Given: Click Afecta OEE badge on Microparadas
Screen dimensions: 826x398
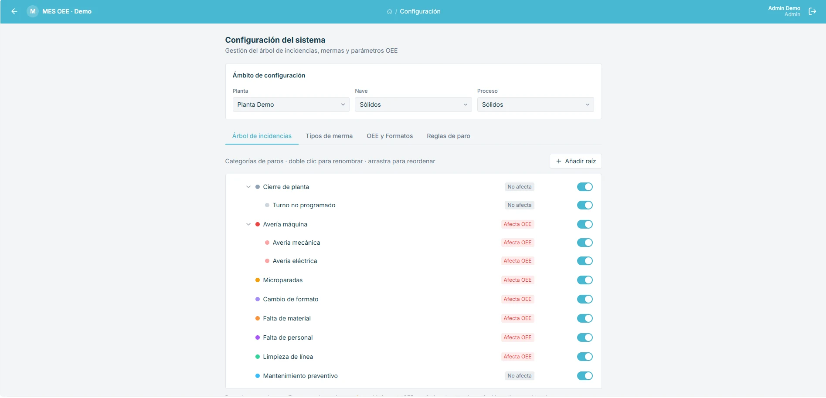Looking at the screenshot, I should click(x=517, y=280).
